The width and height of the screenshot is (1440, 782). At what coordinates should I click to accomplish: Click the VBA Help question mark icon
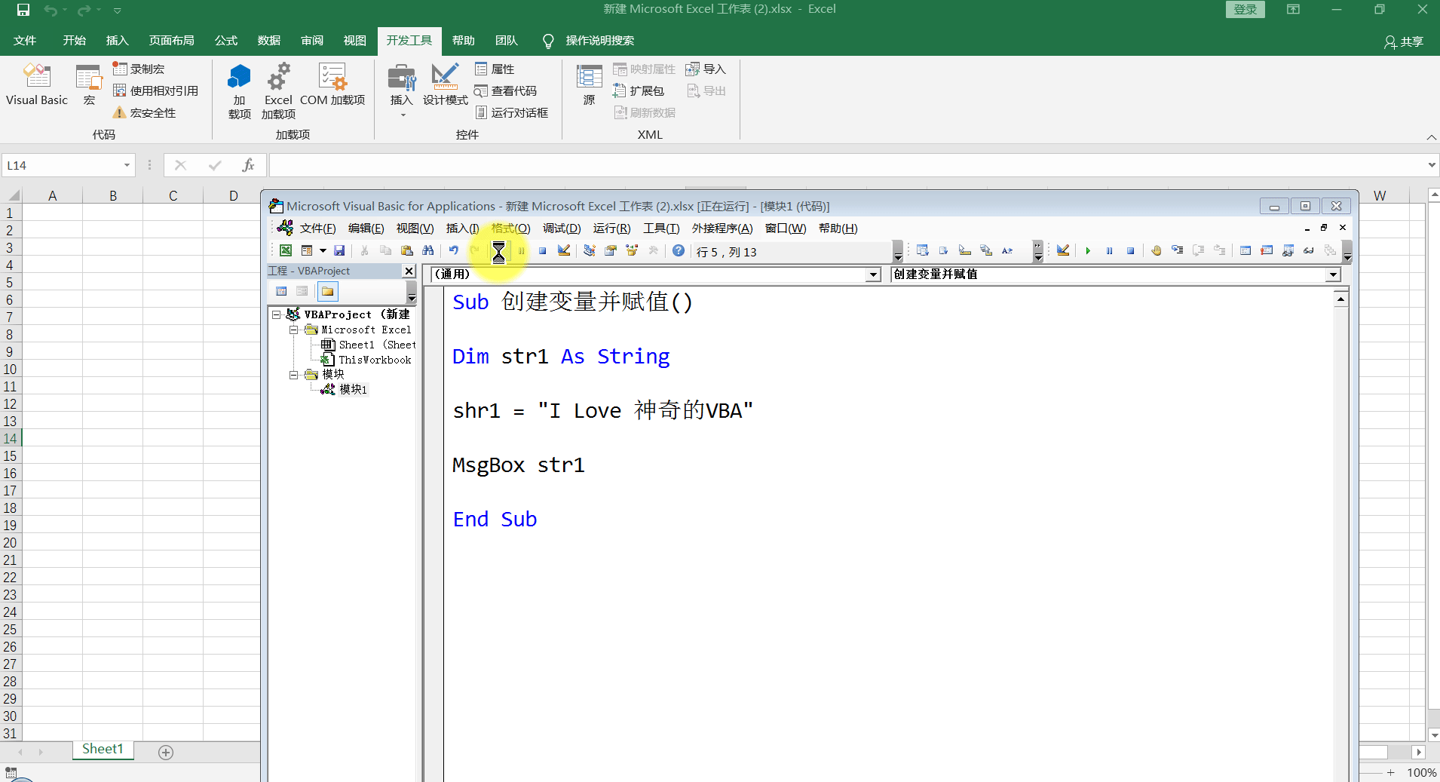click(679, 250)
